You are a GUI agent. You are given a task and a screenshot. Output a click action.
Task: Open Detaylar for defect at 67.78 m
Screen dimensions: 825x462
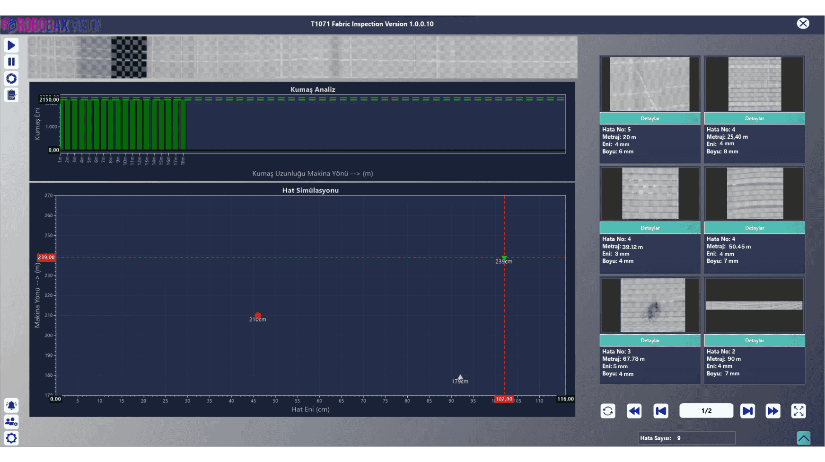(x=650, y=340)
